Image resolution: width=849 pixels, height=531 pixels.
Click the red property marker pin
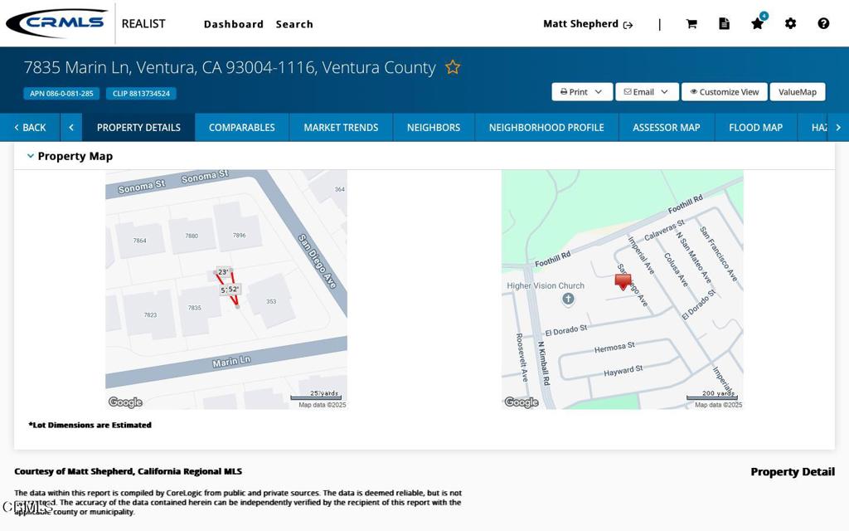623,281
